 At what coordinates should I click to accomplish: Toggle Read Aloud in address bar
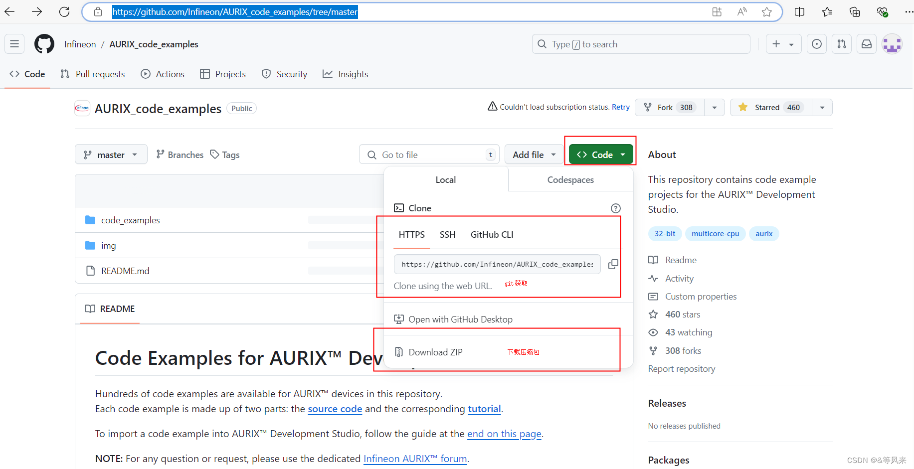click(x=742, y=11)
